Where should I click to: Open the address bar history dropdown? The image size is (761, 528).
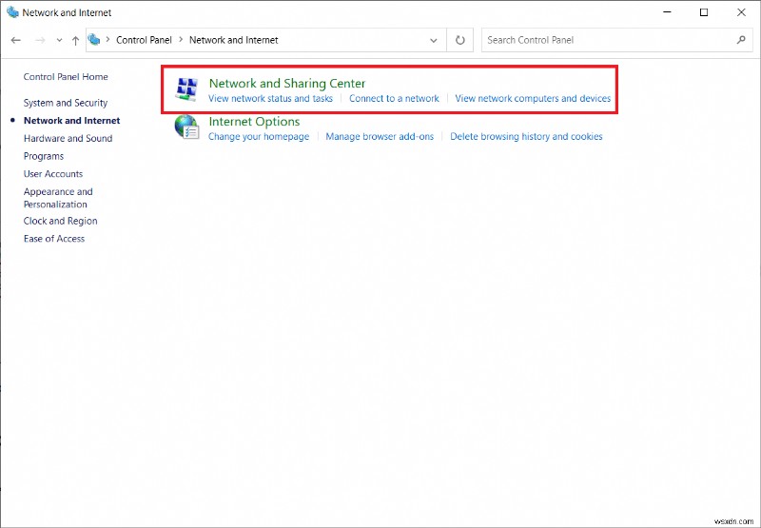click(x=434, y=40)
